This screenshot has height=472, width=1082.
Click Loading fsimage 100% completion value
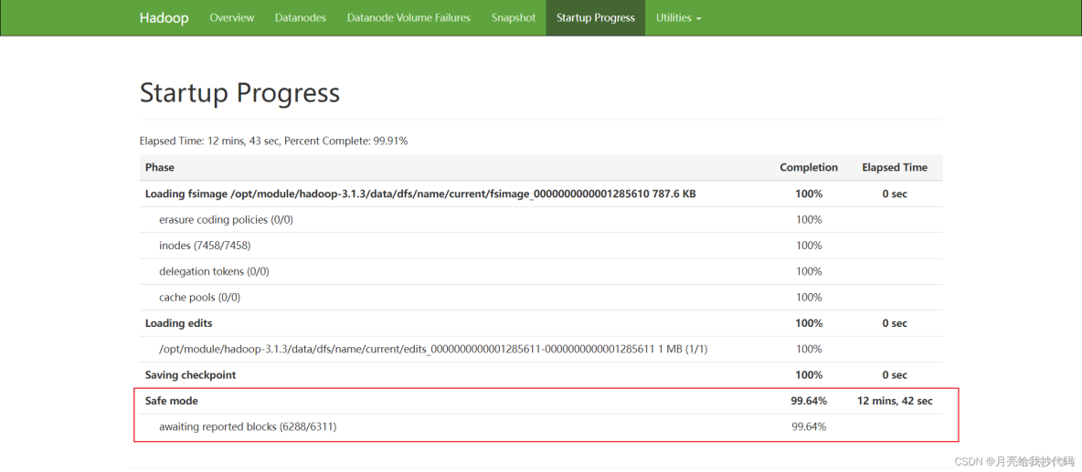tap(809, 194)
